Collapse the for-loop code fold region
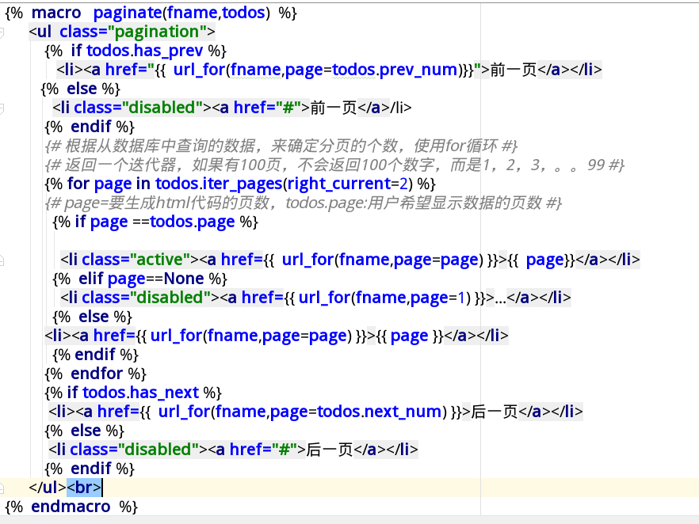699x524 pixels. 5,183
